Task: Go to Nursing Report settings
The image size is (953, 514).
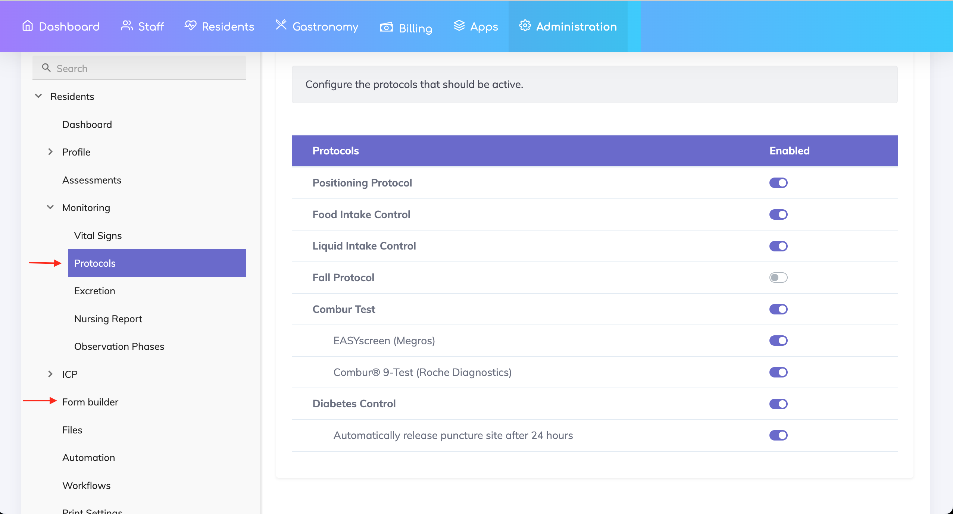Action: 108,319
